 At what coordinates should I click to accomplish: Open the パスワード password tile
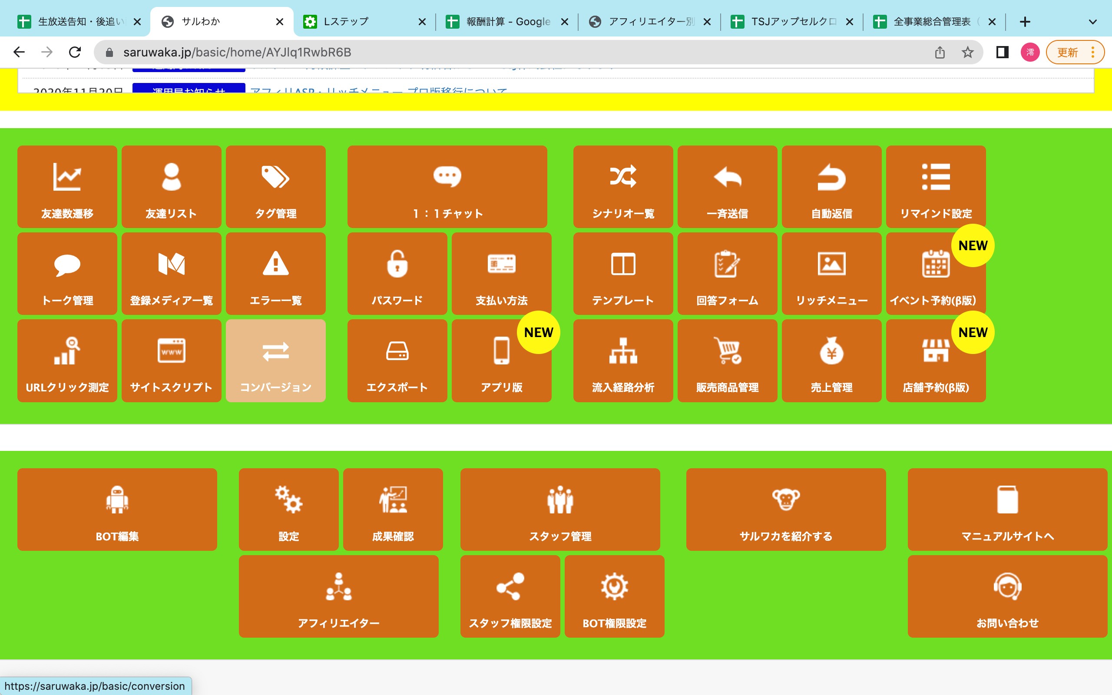tap(397, 274)
